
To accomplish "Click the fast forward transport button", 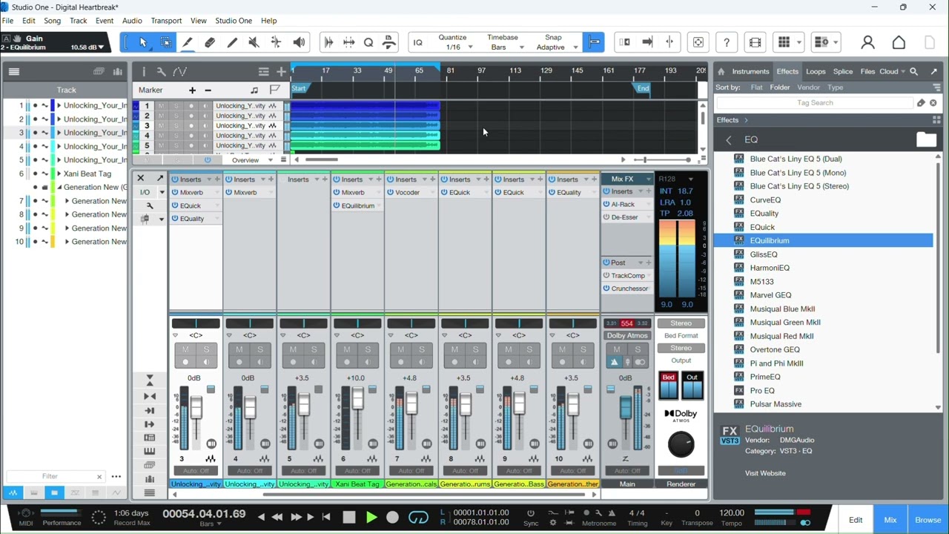I will pyautogui.click(x=296, y=518).
